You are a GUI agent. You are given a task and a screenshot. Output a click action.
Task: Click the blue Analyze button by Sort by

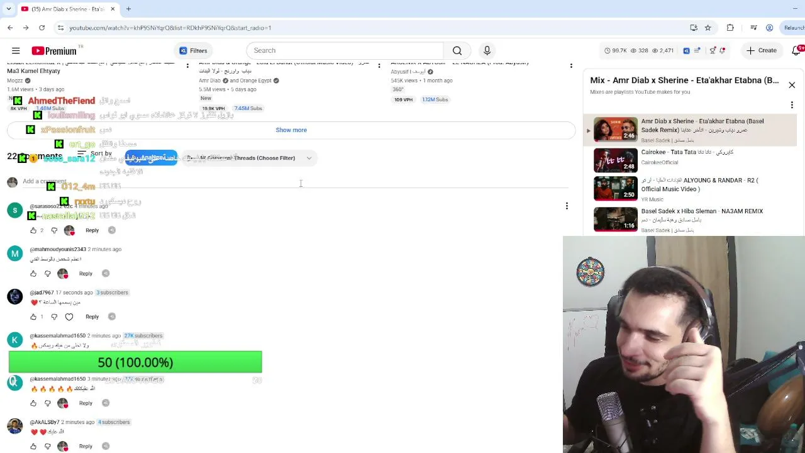coord(151,158)
